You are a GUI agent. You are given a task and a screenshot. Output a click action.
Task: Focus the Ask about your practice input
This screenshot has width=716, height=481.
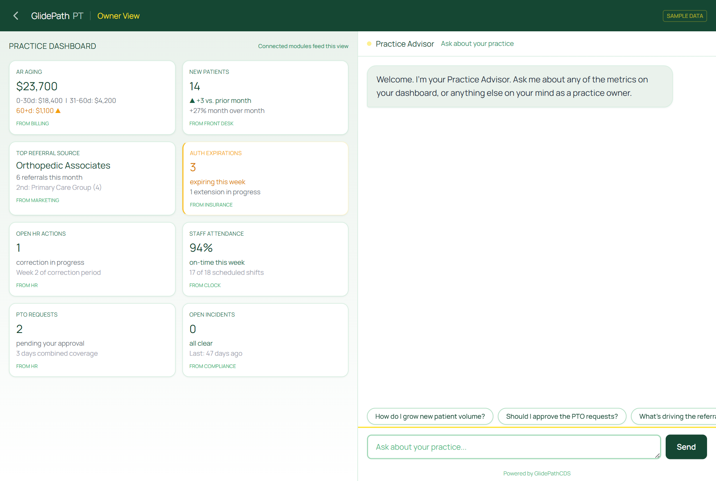pyautogui.click(x=514, y=447)
